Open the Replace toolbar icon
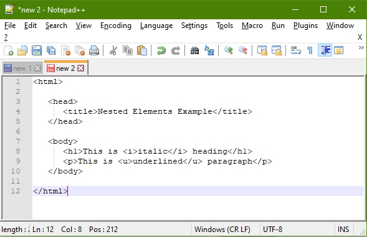Screen dimensions: 367x237 209,50
